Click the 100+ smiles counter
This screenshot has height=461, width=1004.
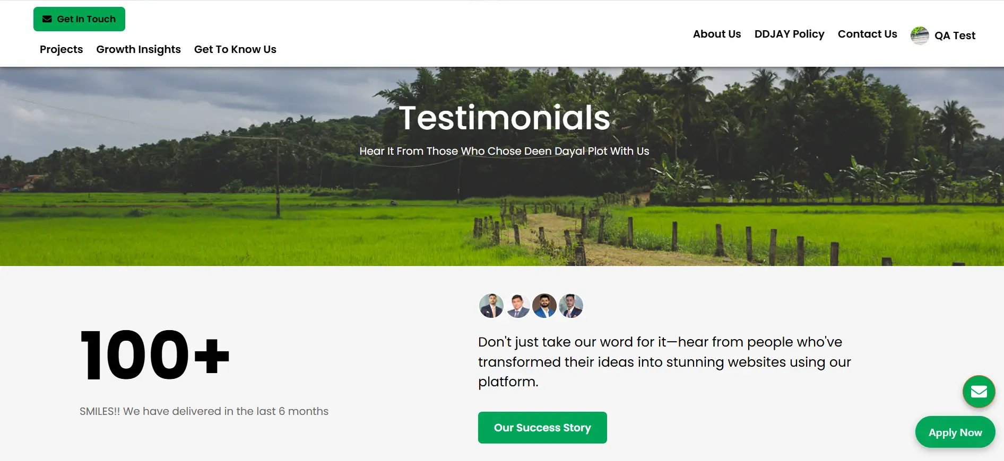(154, 355)
